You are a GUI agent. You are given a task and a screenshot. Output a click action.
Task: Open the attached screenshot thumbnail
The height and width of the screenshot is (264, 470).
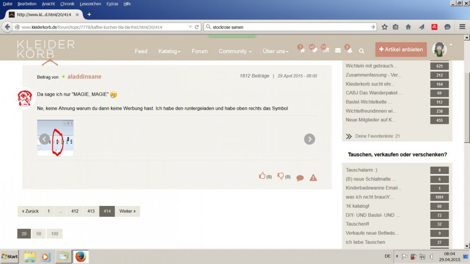coord(56,138)
